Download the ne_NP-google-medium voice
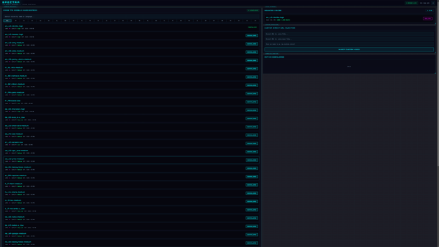439x247 pixels. (251, 234)
